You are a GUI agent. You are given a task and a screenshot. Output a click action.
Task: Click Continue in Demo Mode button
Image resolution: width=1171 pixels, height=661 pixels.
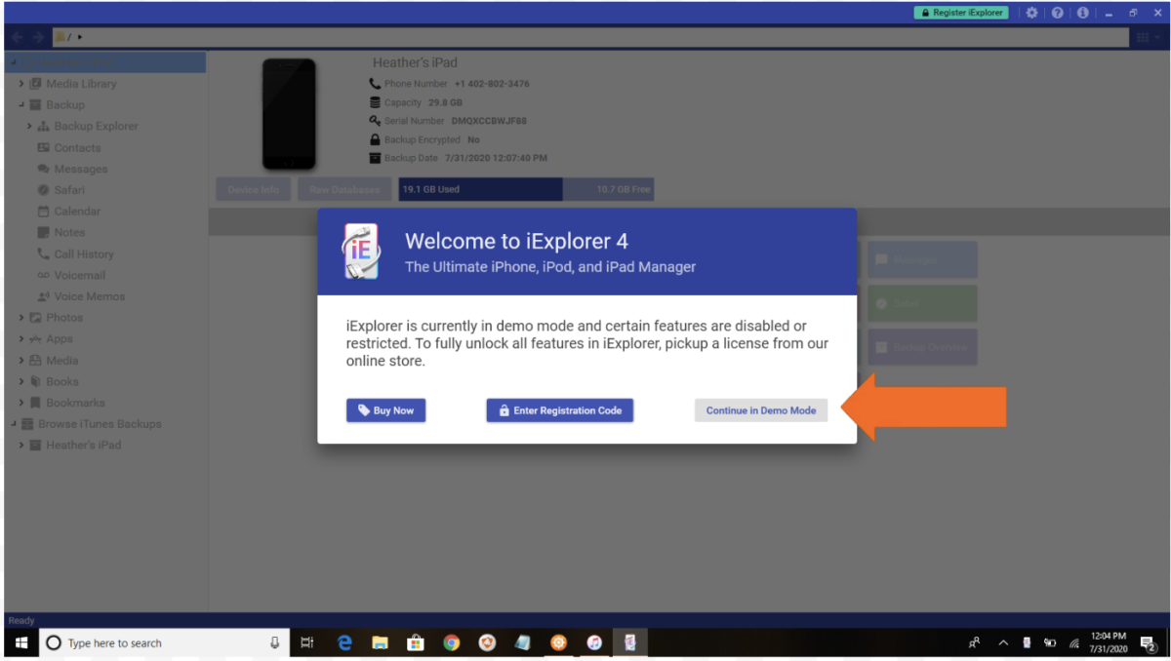click(x=760, y=410)
